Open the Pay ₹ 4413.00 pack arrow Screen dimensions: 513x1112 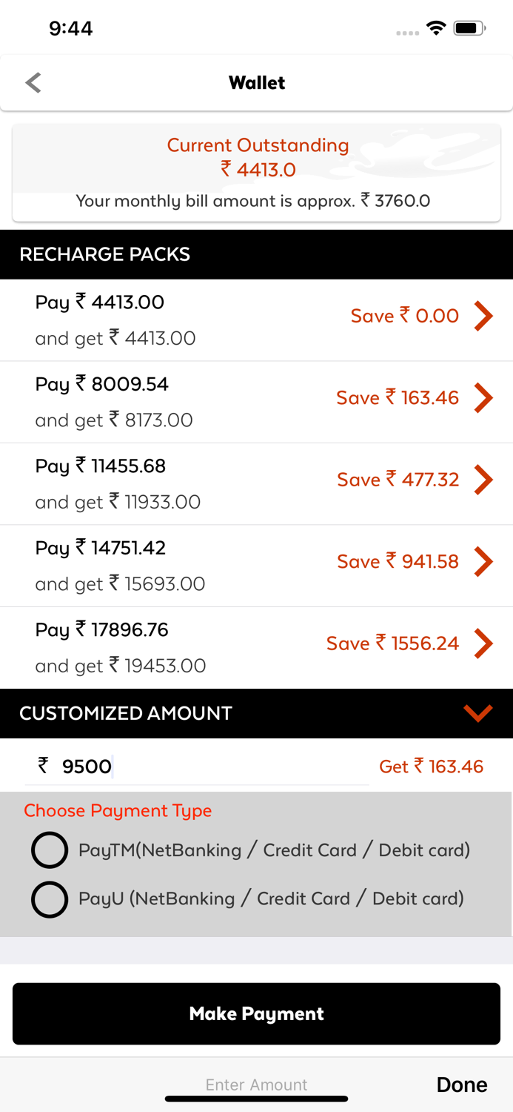pos(483,317)
